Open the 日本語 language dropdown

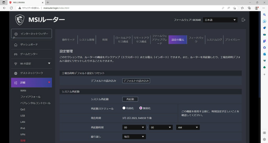[220, 20]
